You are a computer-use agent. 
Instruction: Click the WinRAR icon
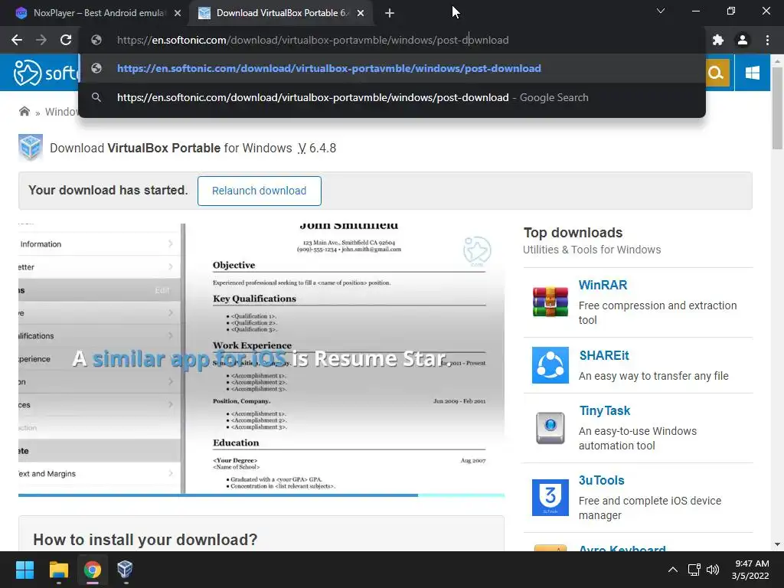coord(550,302)
